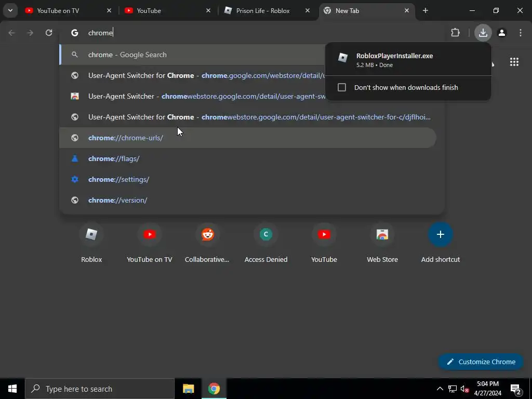Image resolution: width=532 pixels, height=399 pixels.
Task: Open the network status tray icon
Action: [x=453, y=389]
